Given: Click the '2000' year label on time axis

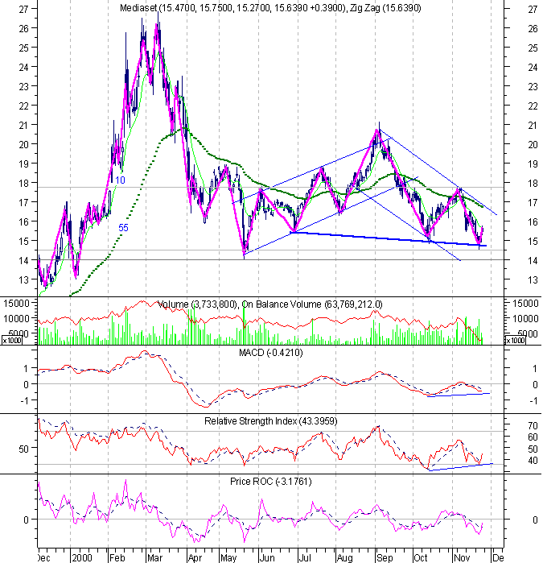Looking at the screenshot, I should [82, 558].
